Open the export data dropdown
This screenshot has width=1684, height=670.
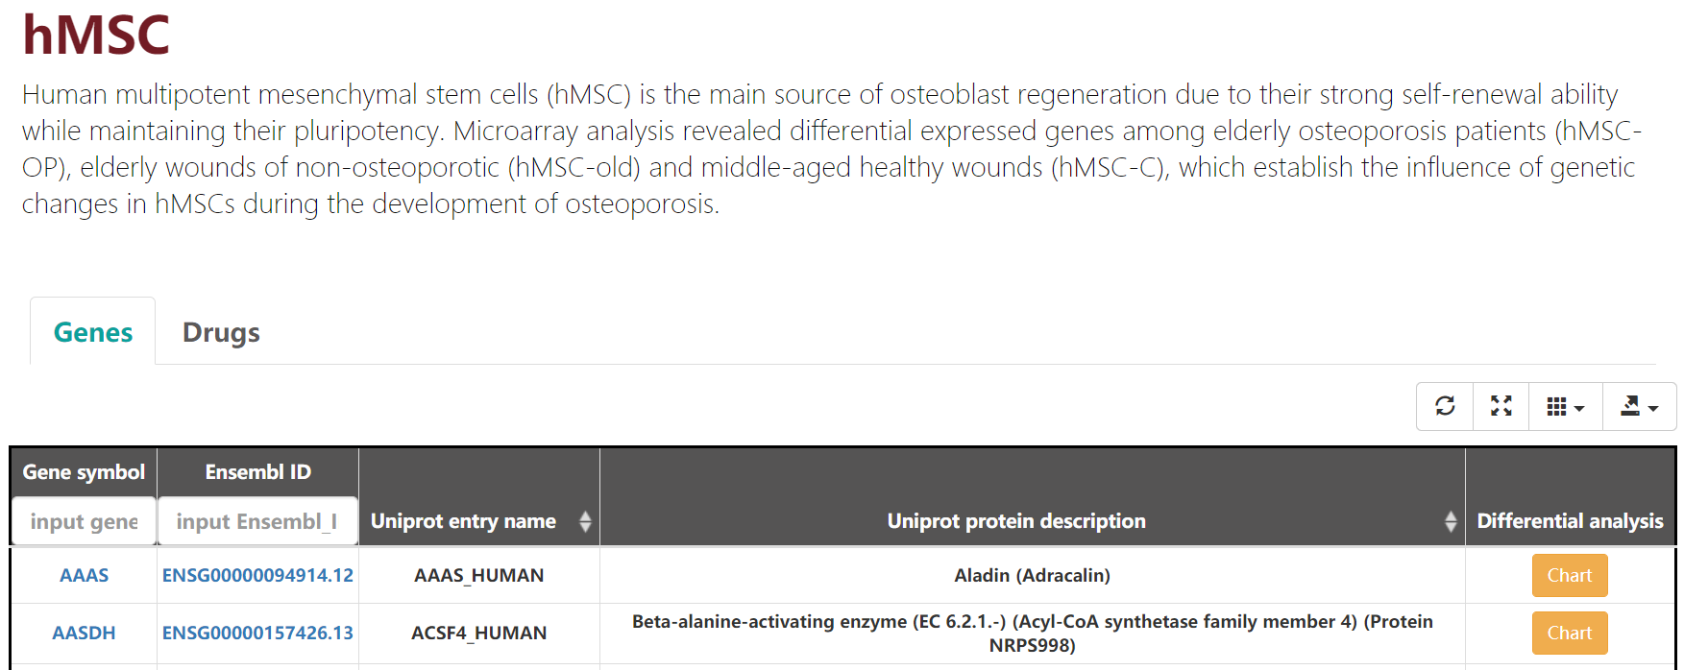pyautogui.click(x=1639, y=407)
